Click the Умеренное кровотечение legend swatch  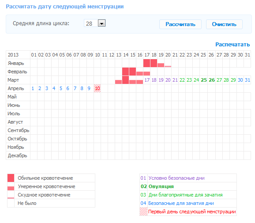tap(11, 188)
